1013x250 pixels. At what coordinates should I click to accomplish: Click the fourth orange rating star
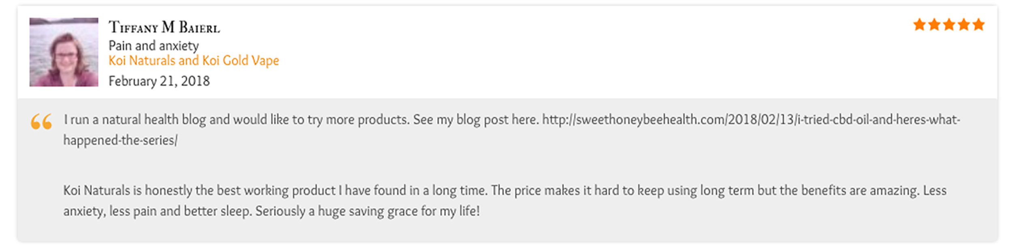click(964, 25)
